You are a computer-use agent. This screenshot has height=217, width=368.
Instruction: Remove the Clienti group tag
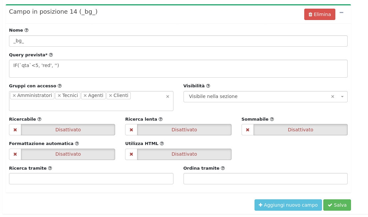(111, 96)
